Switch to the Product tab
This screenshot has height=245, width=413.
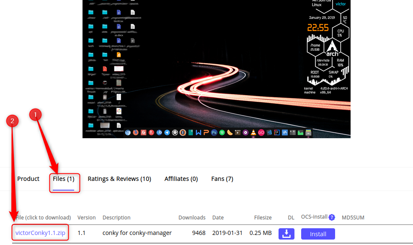tap(28, 179)
